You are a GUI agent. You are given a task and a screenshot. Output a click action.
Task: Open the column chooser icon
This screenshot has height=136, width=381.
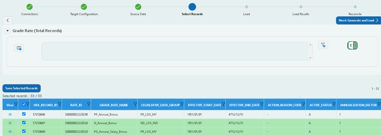[x=19, y=48]
